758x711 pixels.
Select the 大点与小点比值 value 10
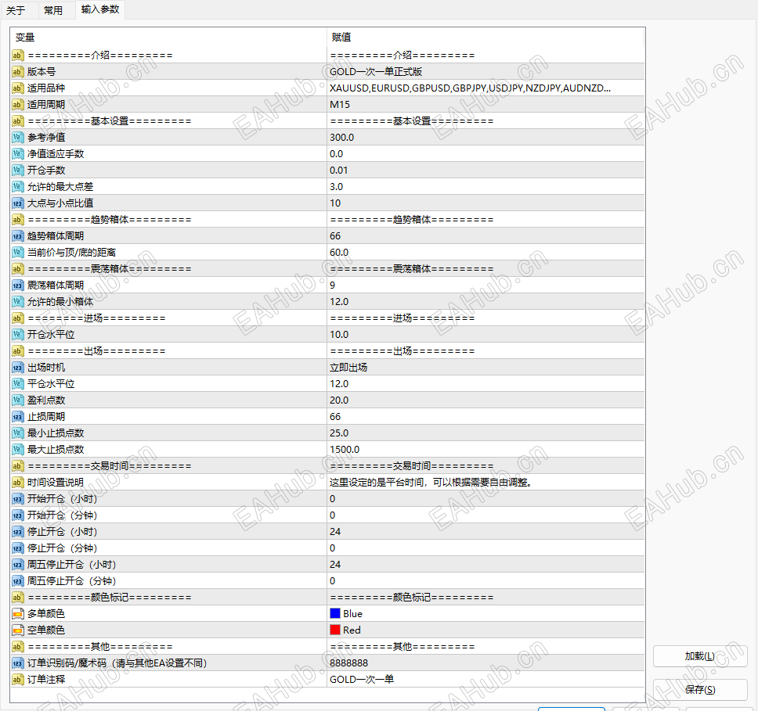[335, 203]
